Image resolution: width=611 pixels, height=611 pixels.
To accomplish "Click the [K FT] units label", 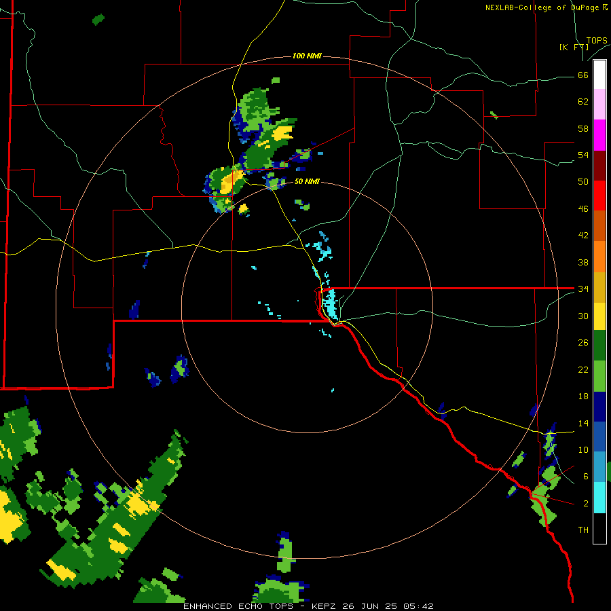I will click(574, 47).
